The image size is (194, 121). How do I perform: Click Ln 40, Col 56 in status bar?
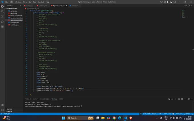147,114
